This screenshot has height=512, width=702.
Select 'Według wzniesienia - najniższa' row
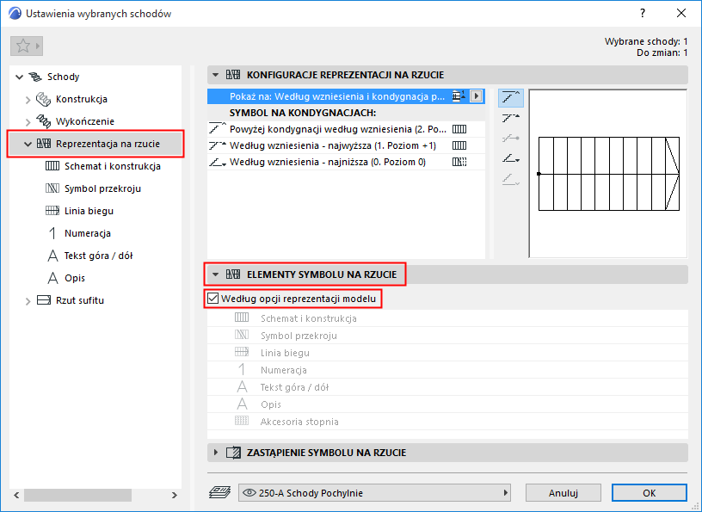[x=346, y=162]
